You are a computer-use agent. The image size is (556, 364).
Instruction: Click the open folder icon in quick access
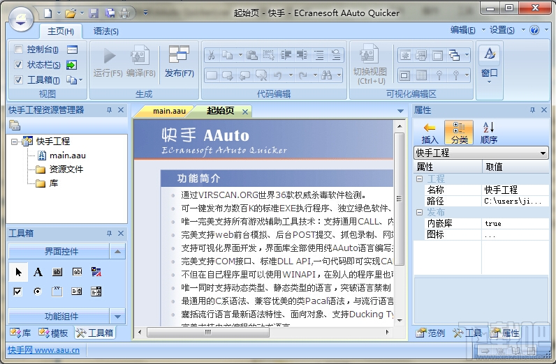tap(71, 13)
